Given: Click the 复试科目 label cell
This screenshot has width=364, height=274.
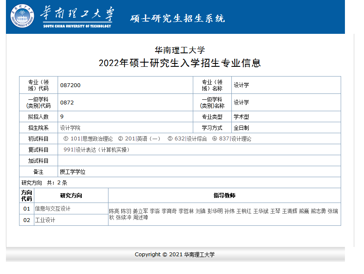Looking at the screenshot, I should (x=39, y=150).
